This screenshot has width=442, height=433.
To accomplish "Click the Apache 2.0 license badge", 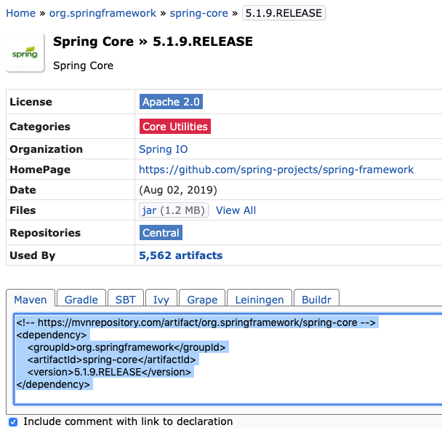I will click(171, 102).
